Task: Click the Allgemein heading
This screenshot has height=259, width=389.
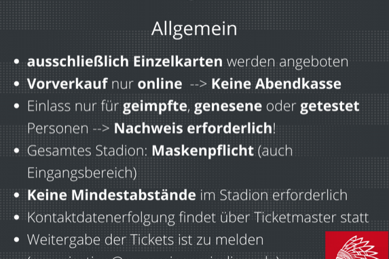Action: click(x=194, y=30)
